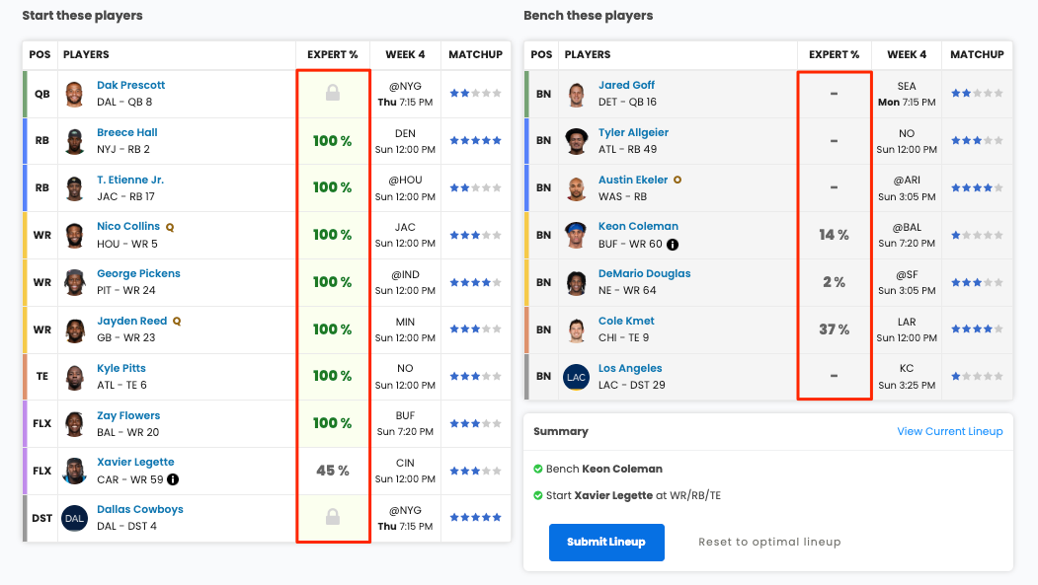1038x585 pixels.
Task: Click Breece Hall's player headshot
Action: pos(75,141)
